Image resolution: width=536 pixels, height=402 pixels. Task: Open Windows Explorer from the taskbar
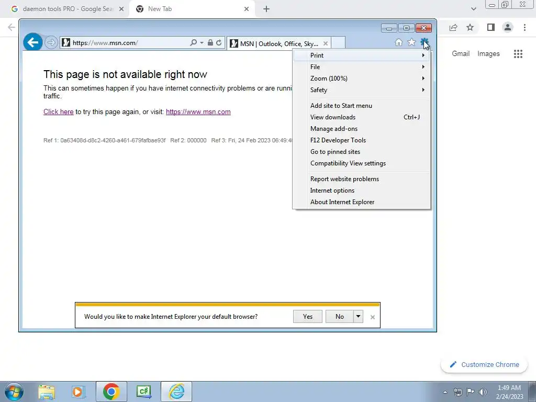click(47, 392)
